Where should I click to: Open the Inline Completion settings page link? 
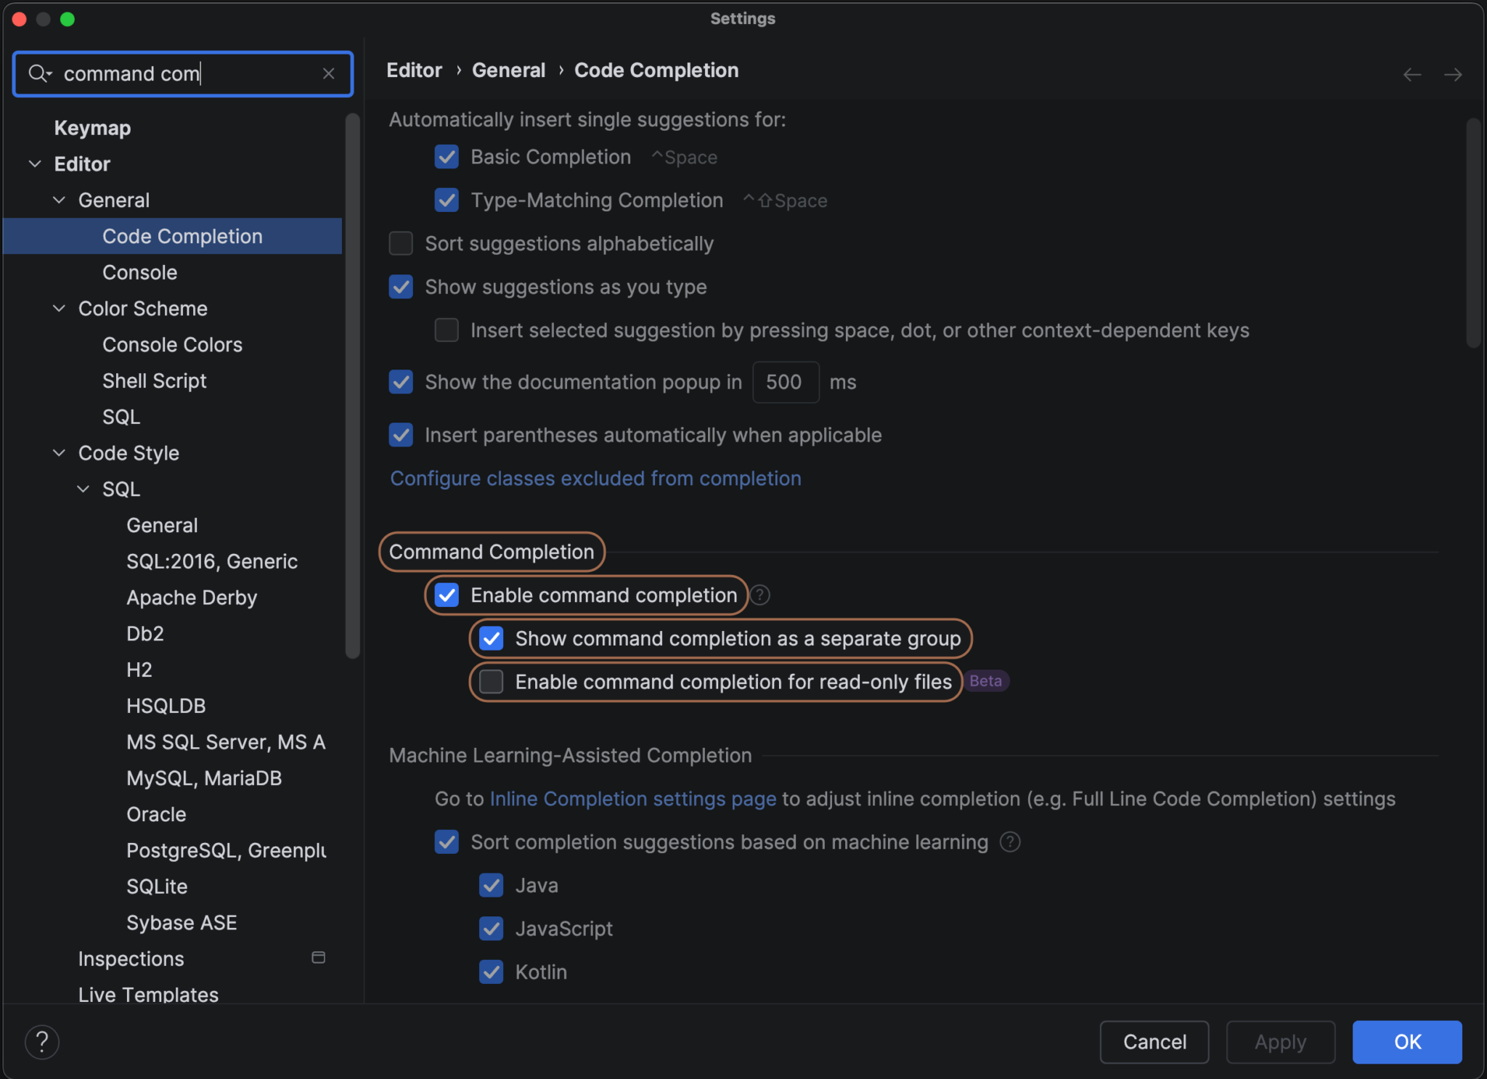click(x=632, y=799)
